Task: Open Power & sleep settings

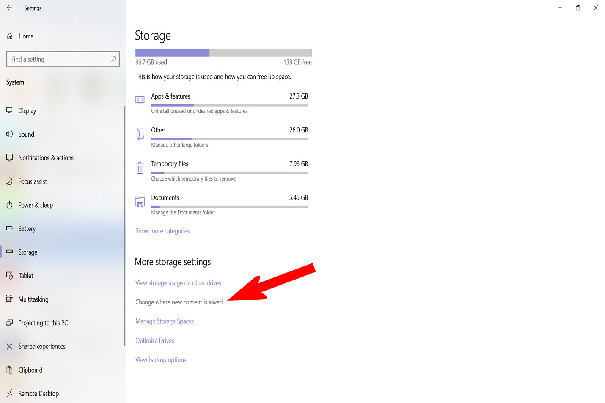Action: pos(36,206)
